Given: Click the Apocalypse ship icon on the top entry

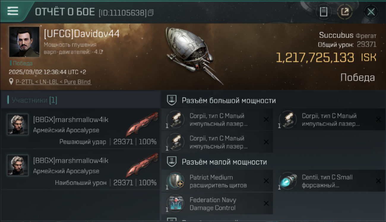Looking at the screenshot, I should point(142,124).
